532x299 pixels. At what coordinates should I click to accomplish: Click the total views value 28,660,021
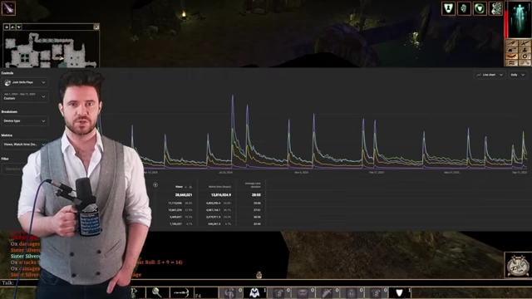point(184,195)
